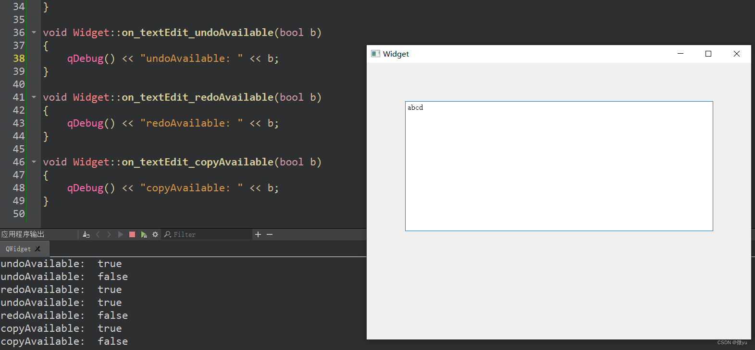Image resolution: width=755 pixels, height=350 pixels.
Task: Click on_textEdit_undoAvailable function name
Action: pos(198,33)
